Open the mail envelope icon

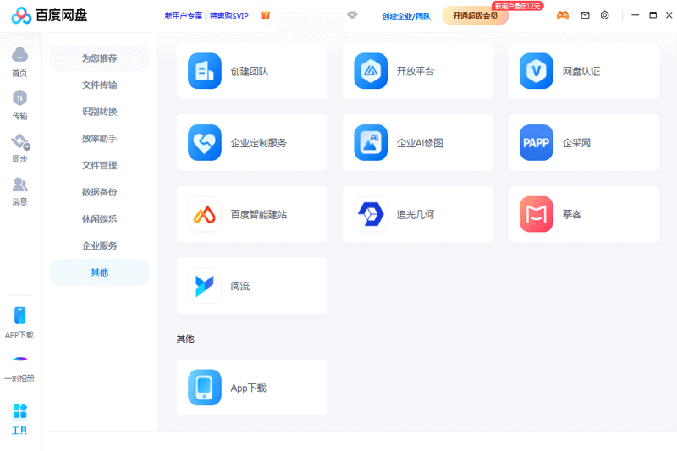[x=585, y=15]
